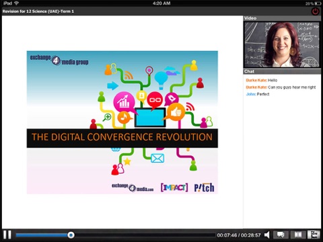Click the Digital Convergence Revolution slide title

tap(122, 137)
